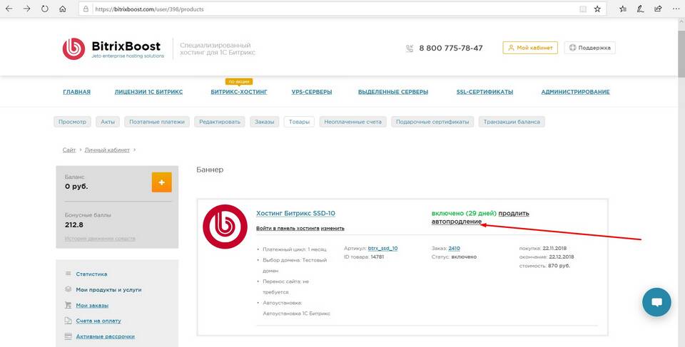
Task: Open Активные рассрочки sidebar link
Action: pos(106,336)
